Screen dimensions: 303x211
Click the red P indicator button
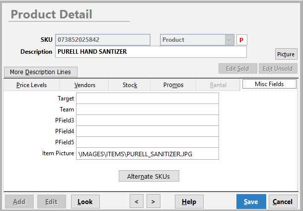click(x=241, y=40)
